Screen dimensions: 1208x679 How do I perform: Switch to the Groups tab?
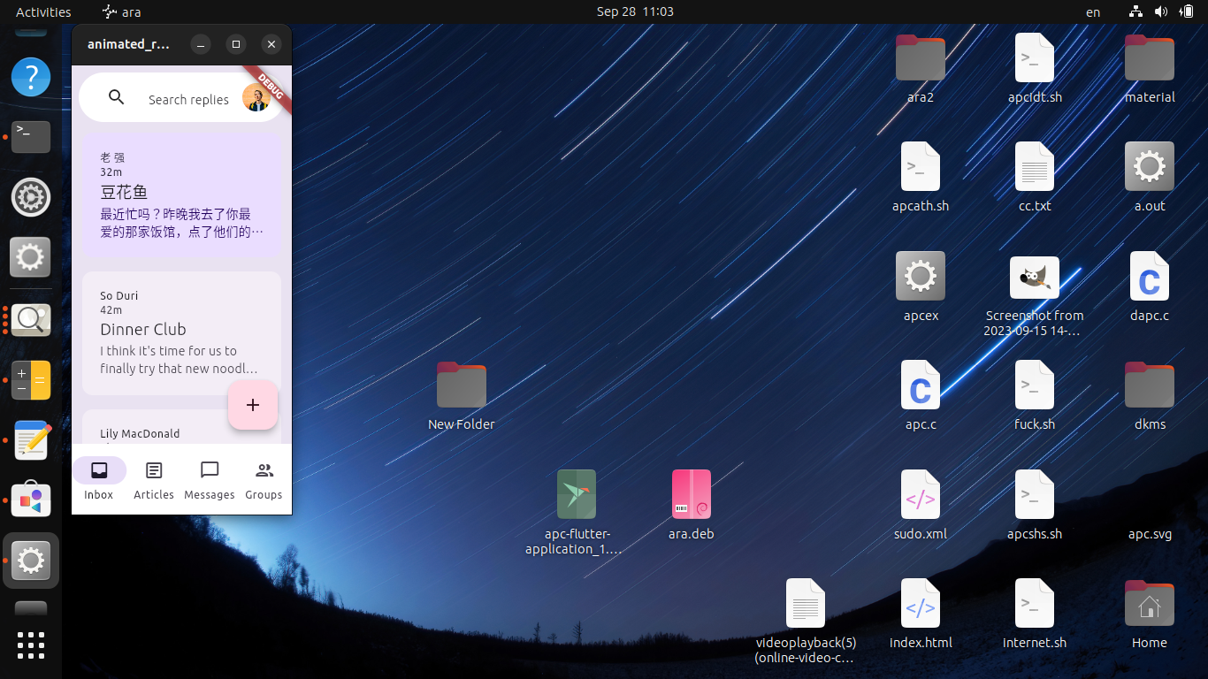pos(263,479)
